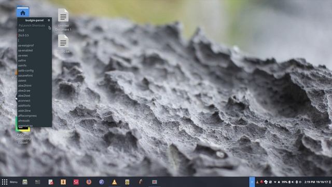Viewport: 332px width, 187px height.
Task: Click the Bluetooth tray indicator
Action: click(297, 182)
